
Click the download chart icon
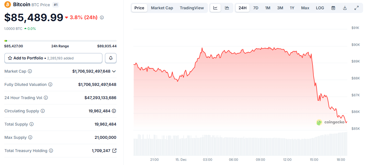click(345, 8)
